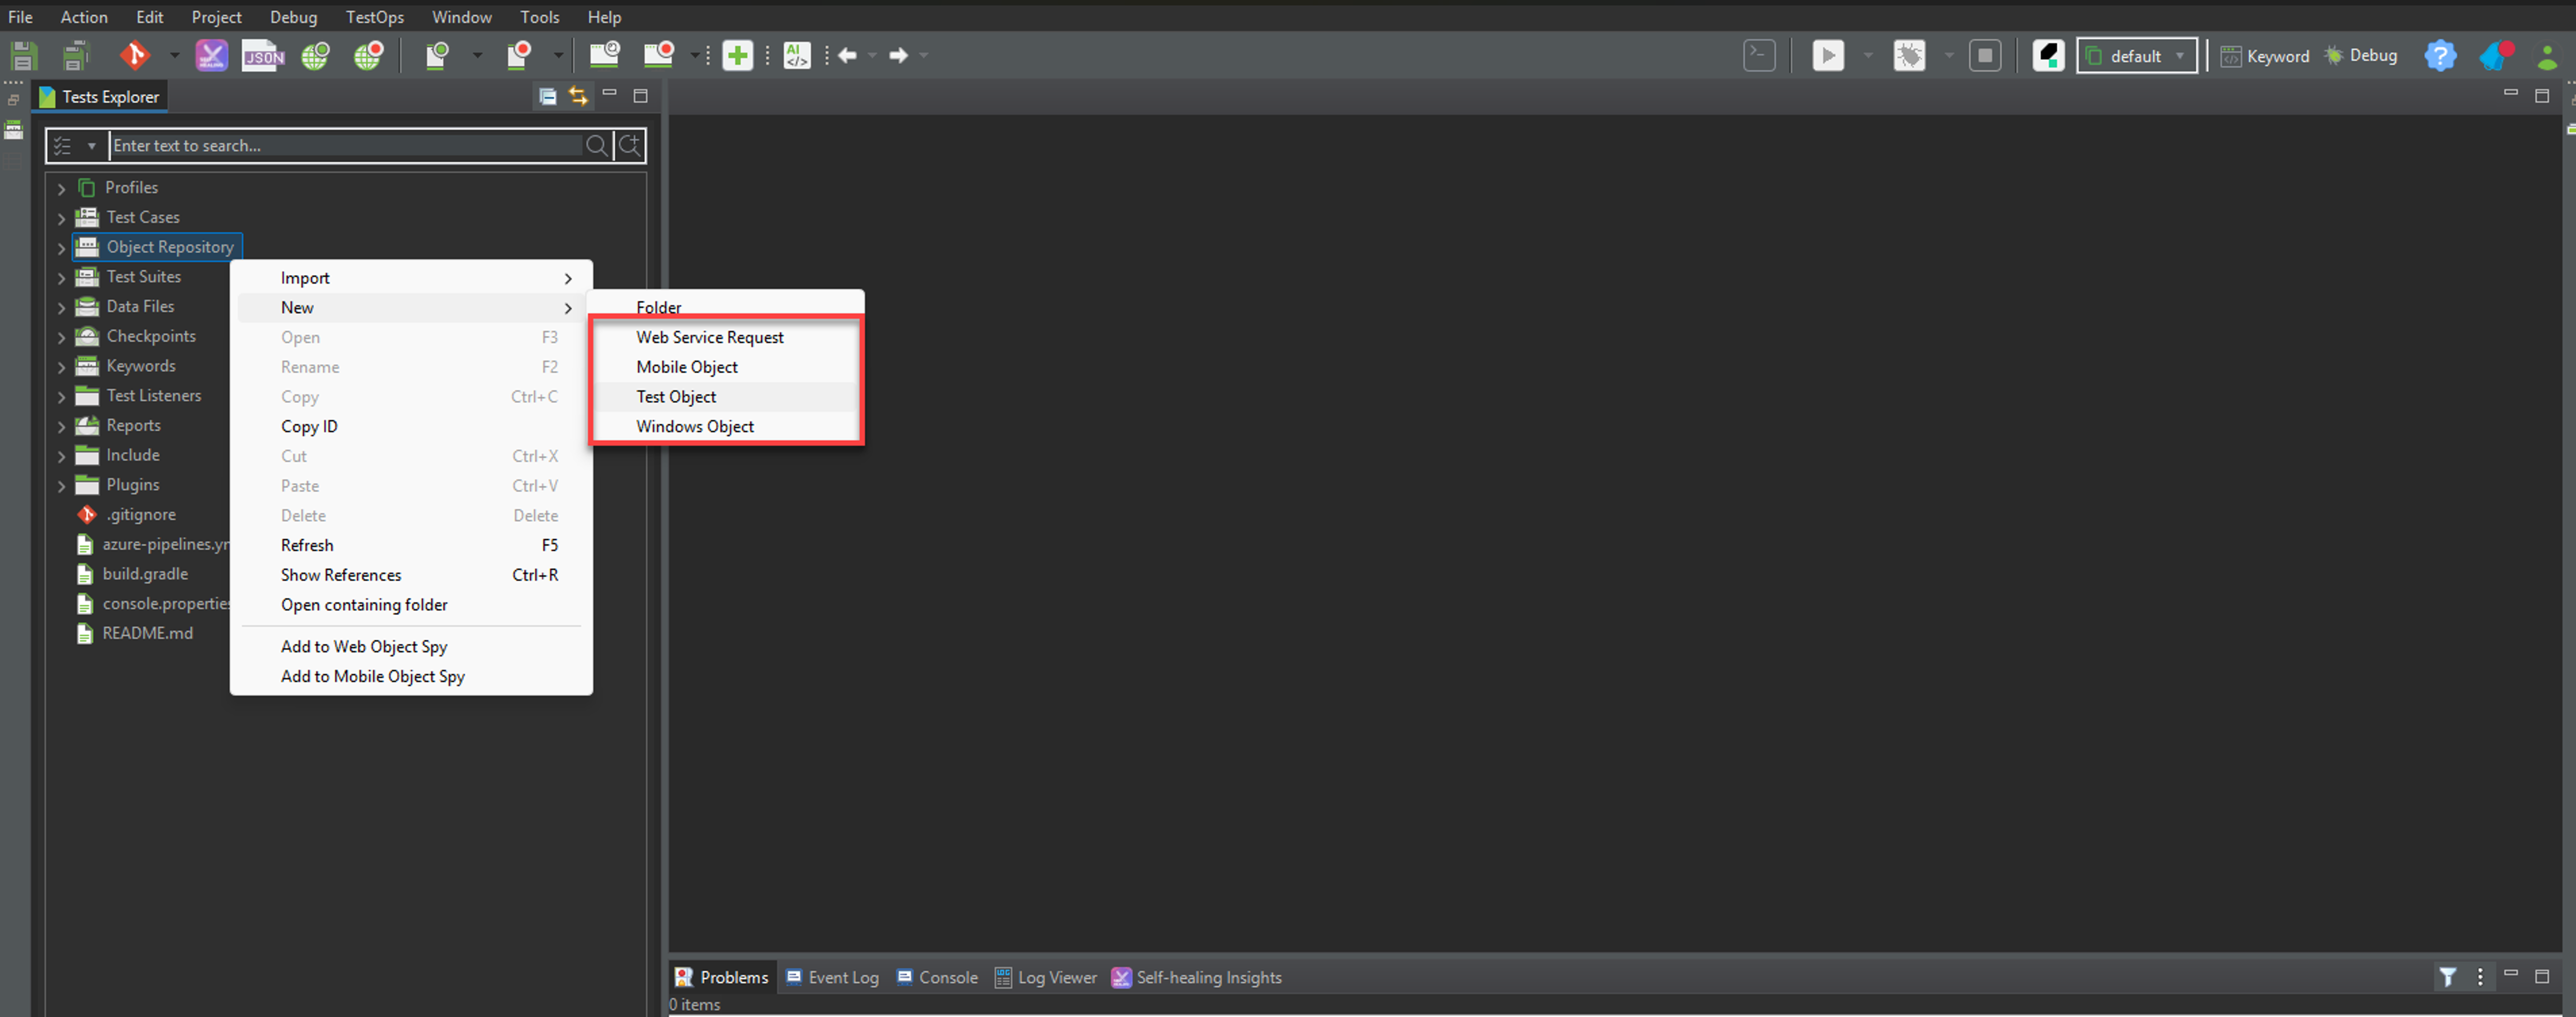Click the AI code generation icon

pyautogui.click(x=796, y=55)
